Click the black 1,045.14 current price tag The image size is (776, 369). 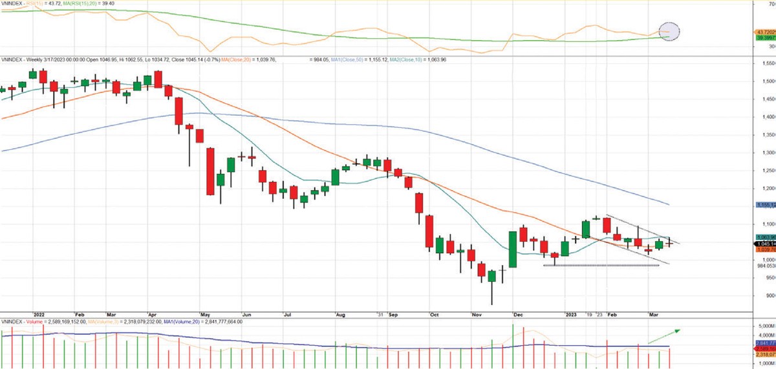click(764, 244)
